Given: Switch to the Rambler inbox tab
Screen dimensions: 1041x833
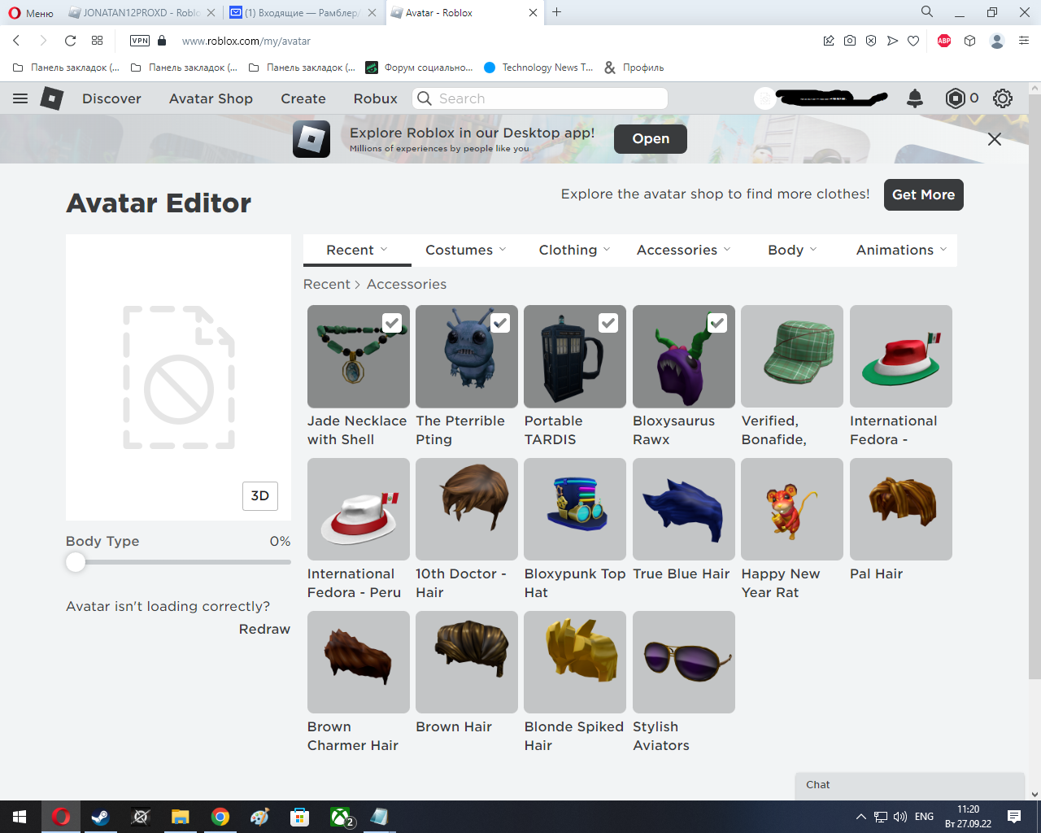Looking at the screenshot, I should (x=303, y=12).
